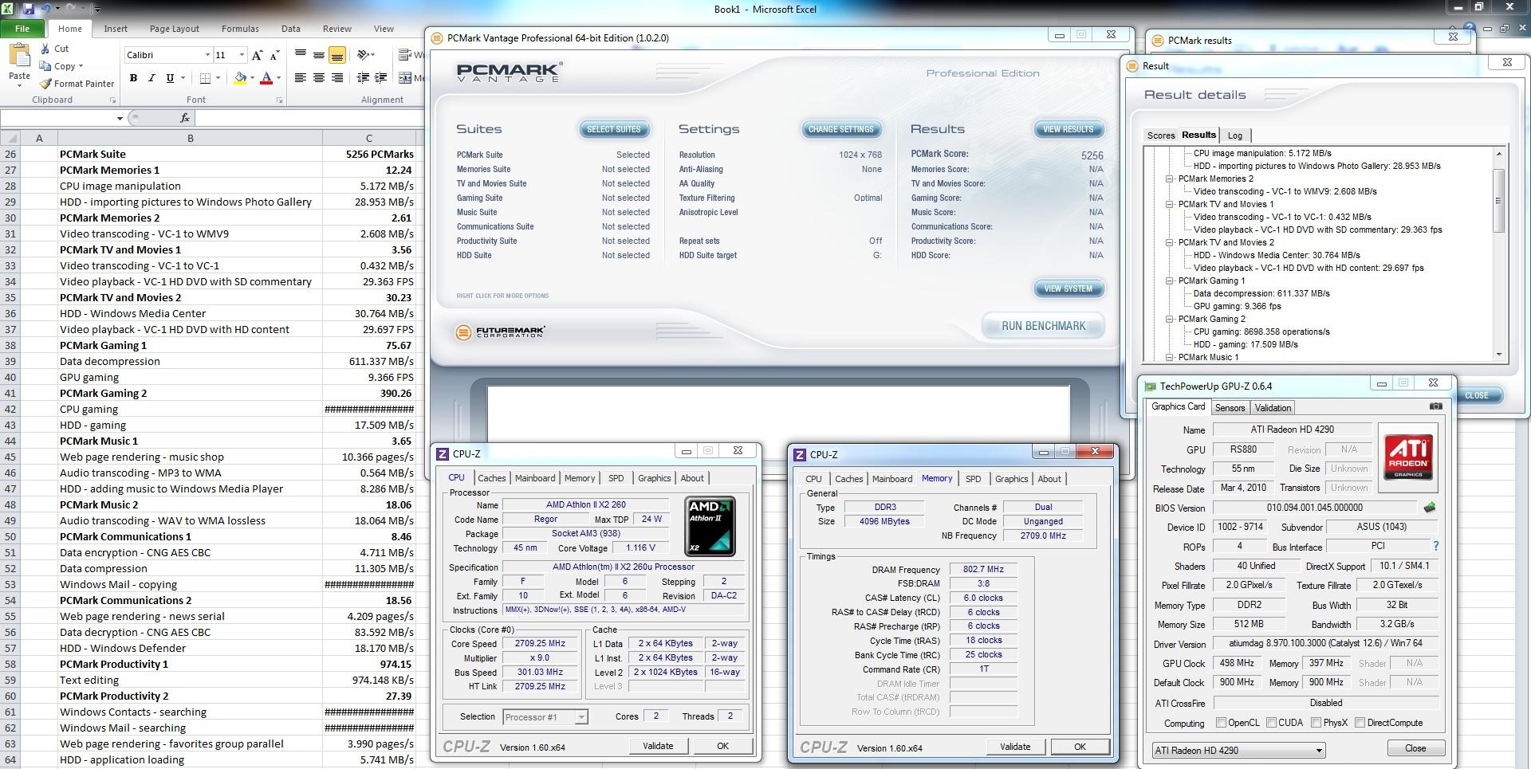Open the Name Box dropdown

coord(120,118)
